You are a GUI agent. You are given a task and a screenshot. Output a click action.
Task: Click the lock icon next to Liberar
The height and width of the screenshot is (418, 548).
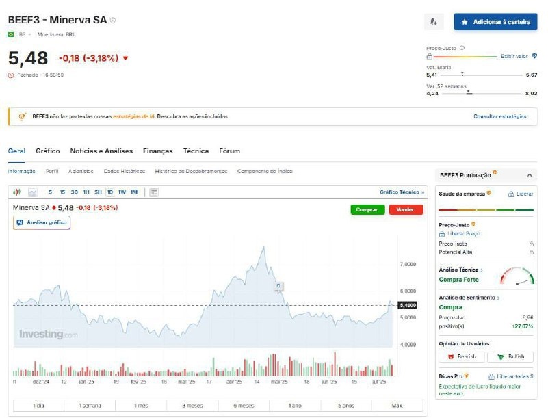pos(511,194)
